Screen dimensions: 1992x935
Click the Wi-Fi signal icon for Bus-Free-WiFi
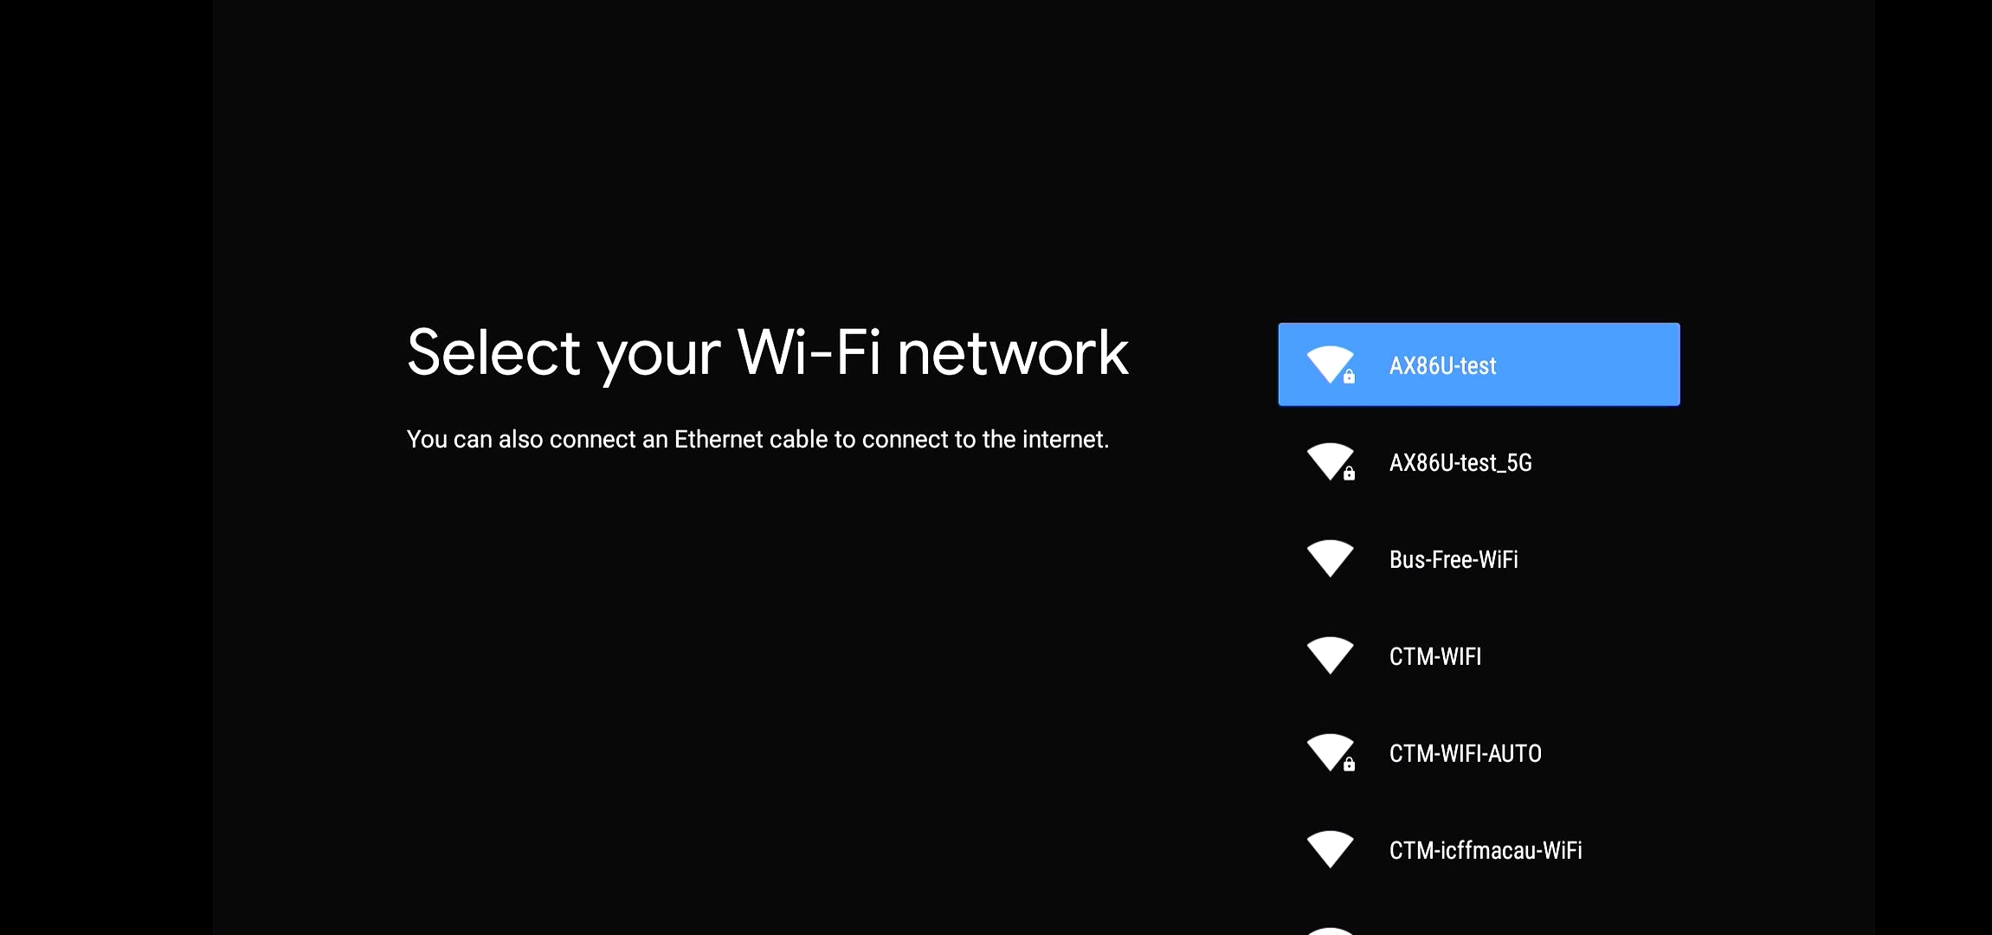(1330, 558)
